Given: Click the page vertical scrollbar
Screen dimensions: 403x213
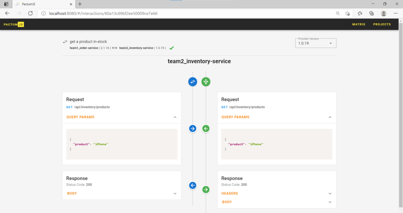Looking at the screenshot, I should coord(401,116).
